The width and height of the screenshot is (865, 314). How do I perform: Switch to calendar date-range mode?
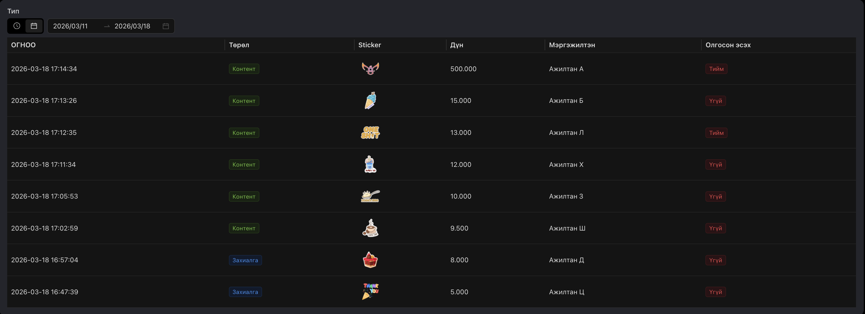coord(34,26)
